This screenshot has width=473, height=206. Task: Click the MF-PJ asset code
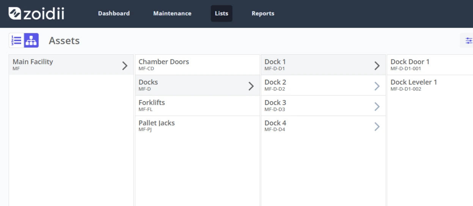(x=145, y=130)
